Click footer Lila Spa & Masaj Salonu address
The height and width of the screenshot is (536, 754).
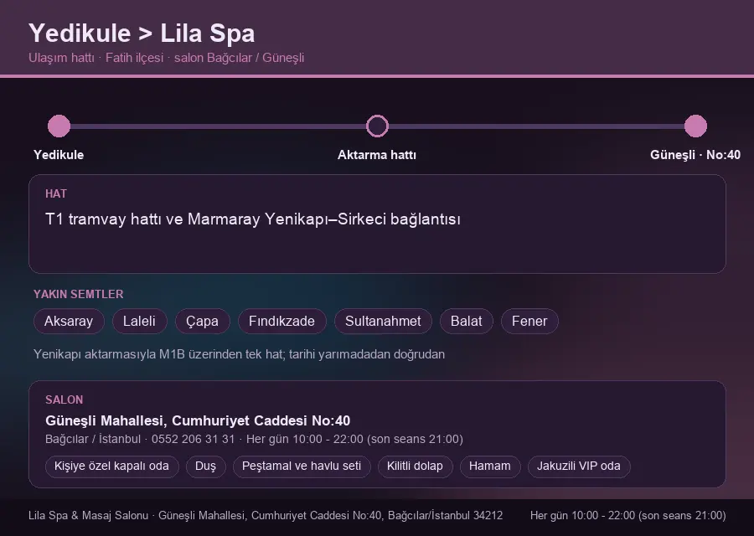(266, 515)
